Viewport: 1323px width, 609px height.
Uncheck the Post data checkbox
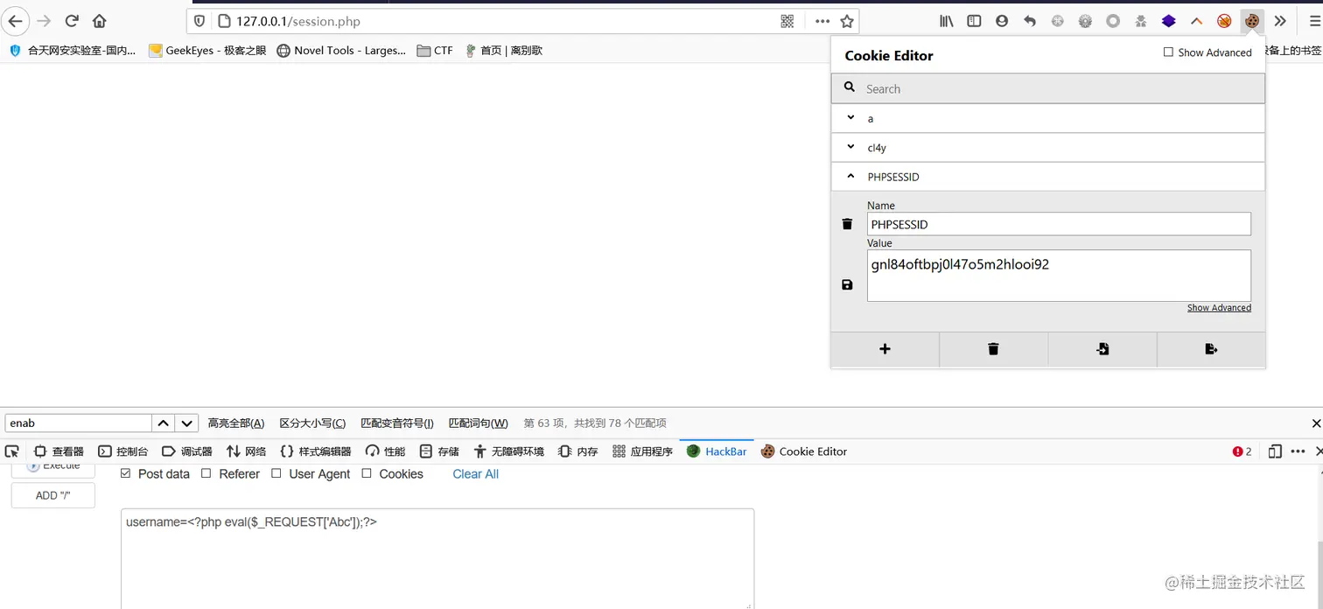pyautogui.click(x=125, y=473)
